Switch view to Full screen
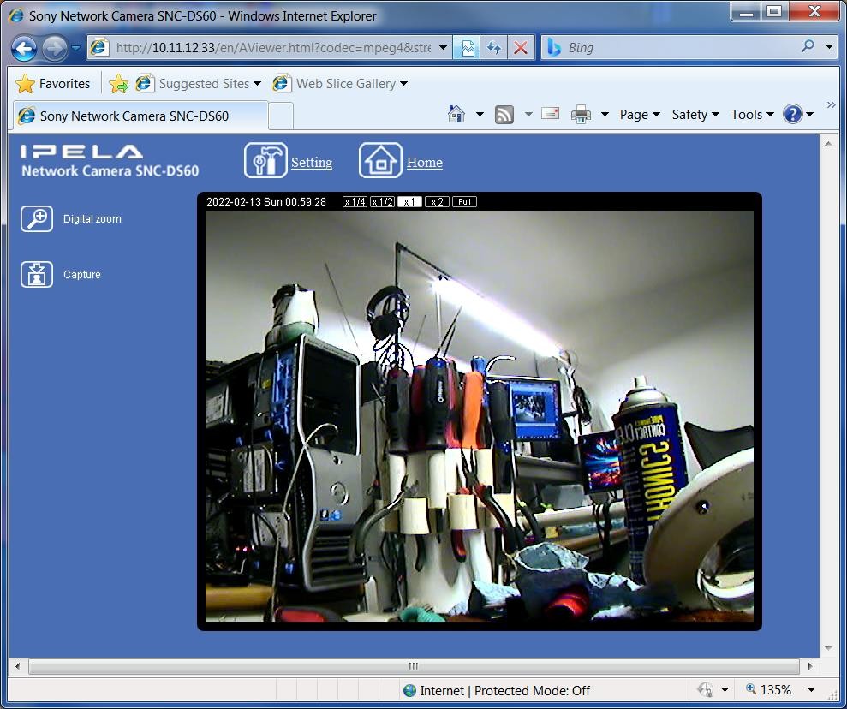847x709 pixels. tap(464, 202)
